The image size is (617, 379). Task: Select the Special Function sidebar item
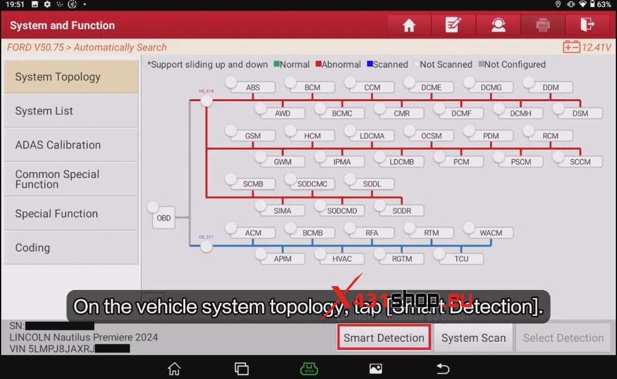pos(71,214)
